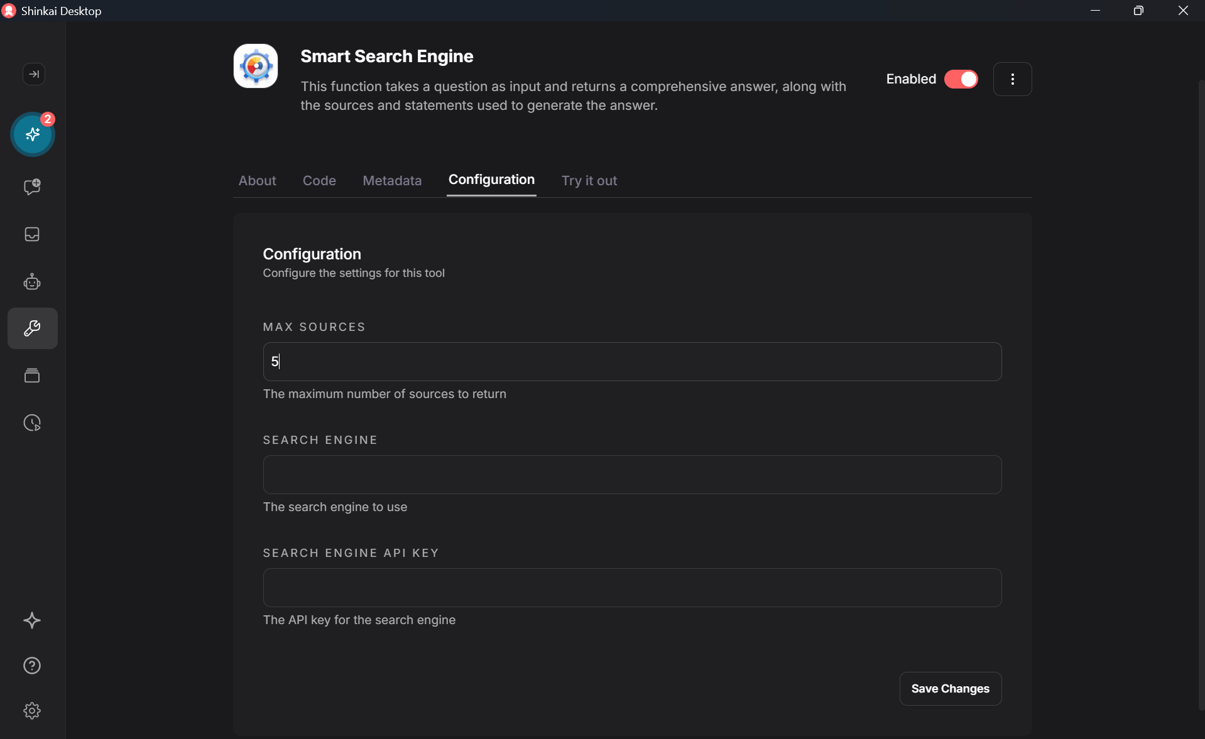The width and height of the screenshot is (1205, 739).
Task: Switch to the Try it out tab
Action: tap(589, 181)
